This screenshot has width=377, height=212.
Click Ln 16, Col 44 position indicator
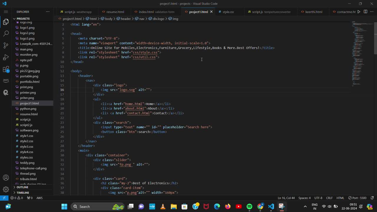click(x=286, y=198)
